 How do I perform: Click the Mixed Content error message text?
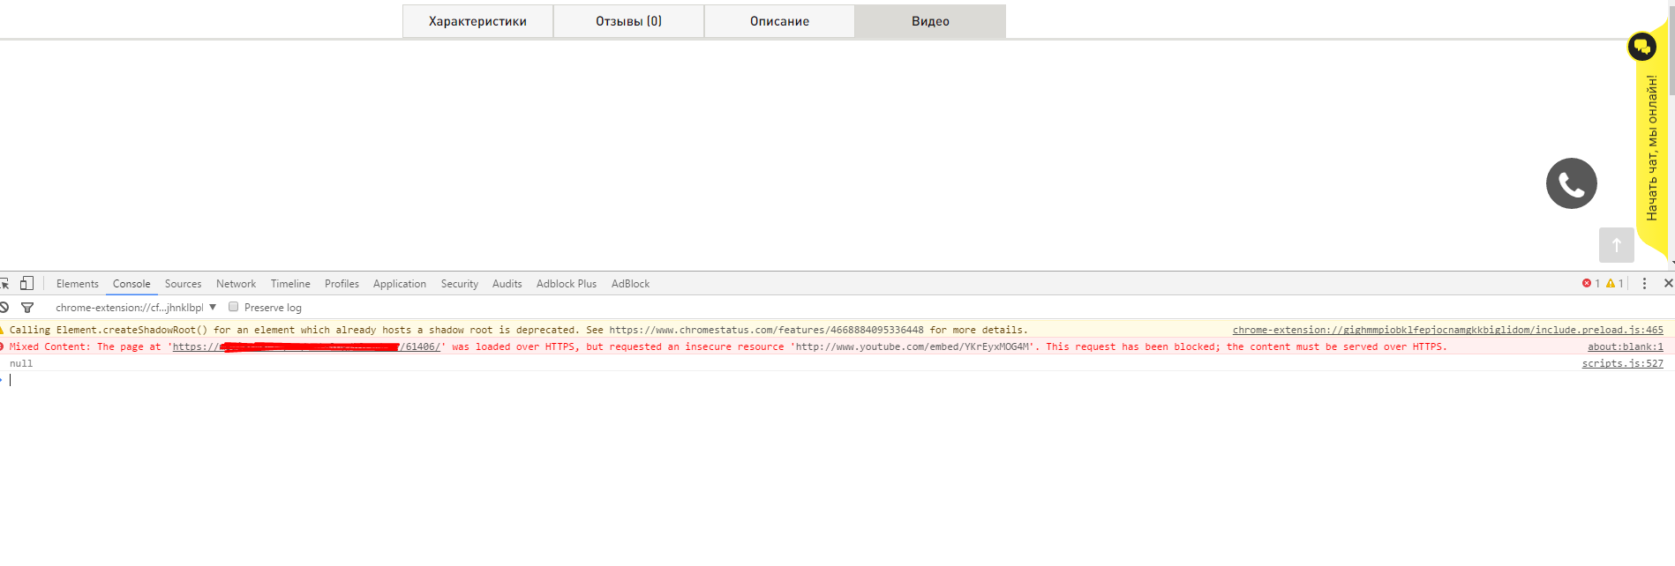728,346
